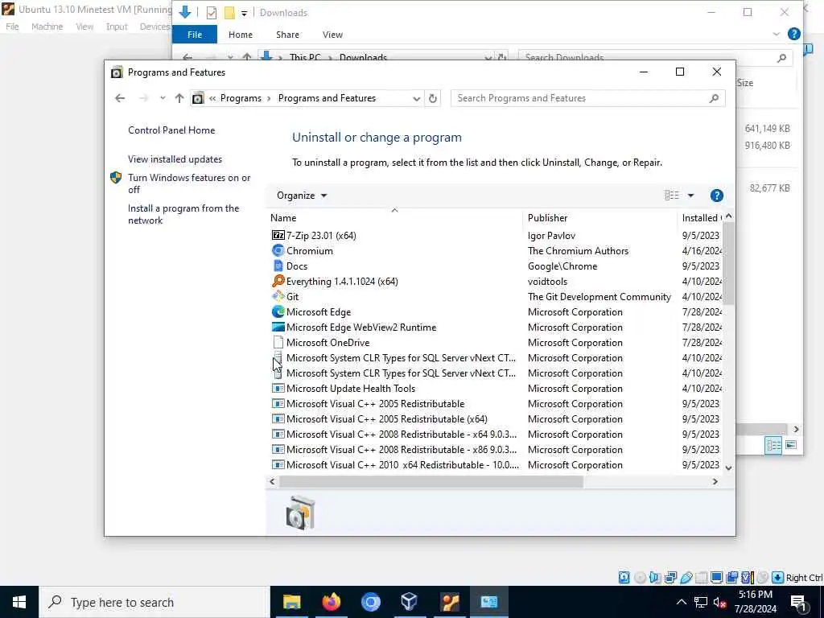Expand the address bar history dropdown

[416, 98]
